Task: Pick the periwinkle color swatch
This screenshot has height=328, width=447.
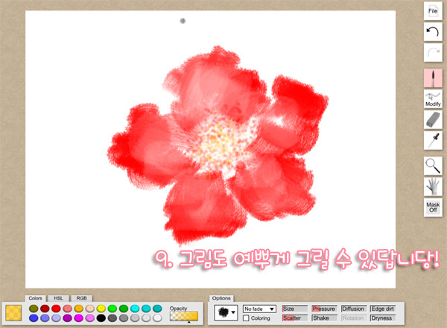Action: point(45,318)
